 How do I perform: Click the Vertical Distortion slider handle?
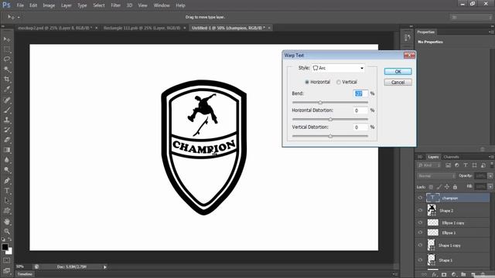(330, 136)
